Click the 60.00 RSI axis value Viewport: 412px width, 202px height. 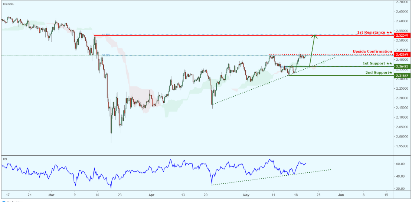point(401,164)
